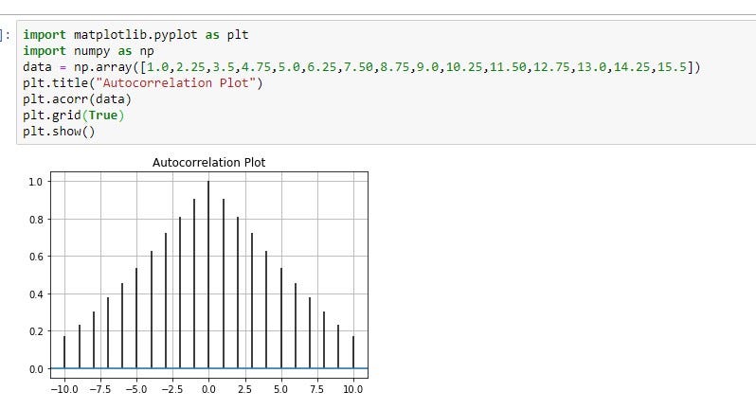Click the 0.4 y-axis tick label
This screenshot has width=756, height=409.
[x=36, y=293]
